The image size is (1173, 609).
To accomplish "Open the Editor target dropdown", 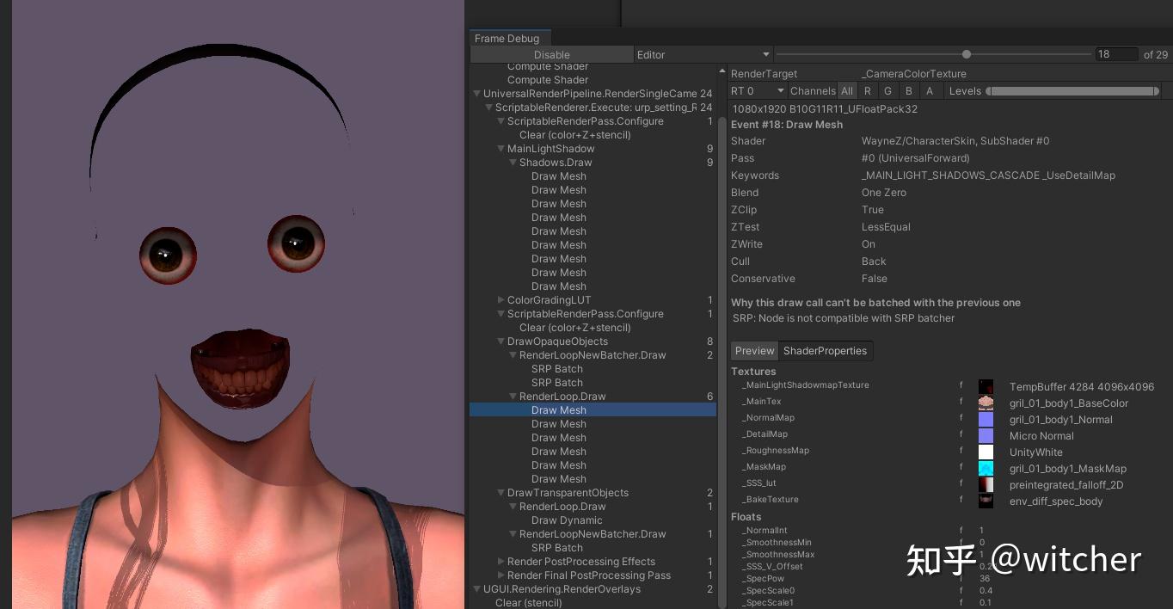I will pyautogui.click(x=703, y=54).
